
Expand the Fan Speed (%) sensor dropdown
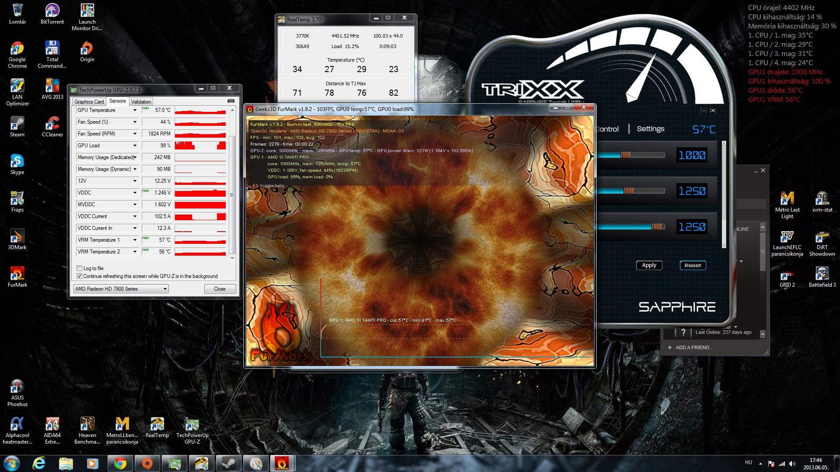pos(135,122)
